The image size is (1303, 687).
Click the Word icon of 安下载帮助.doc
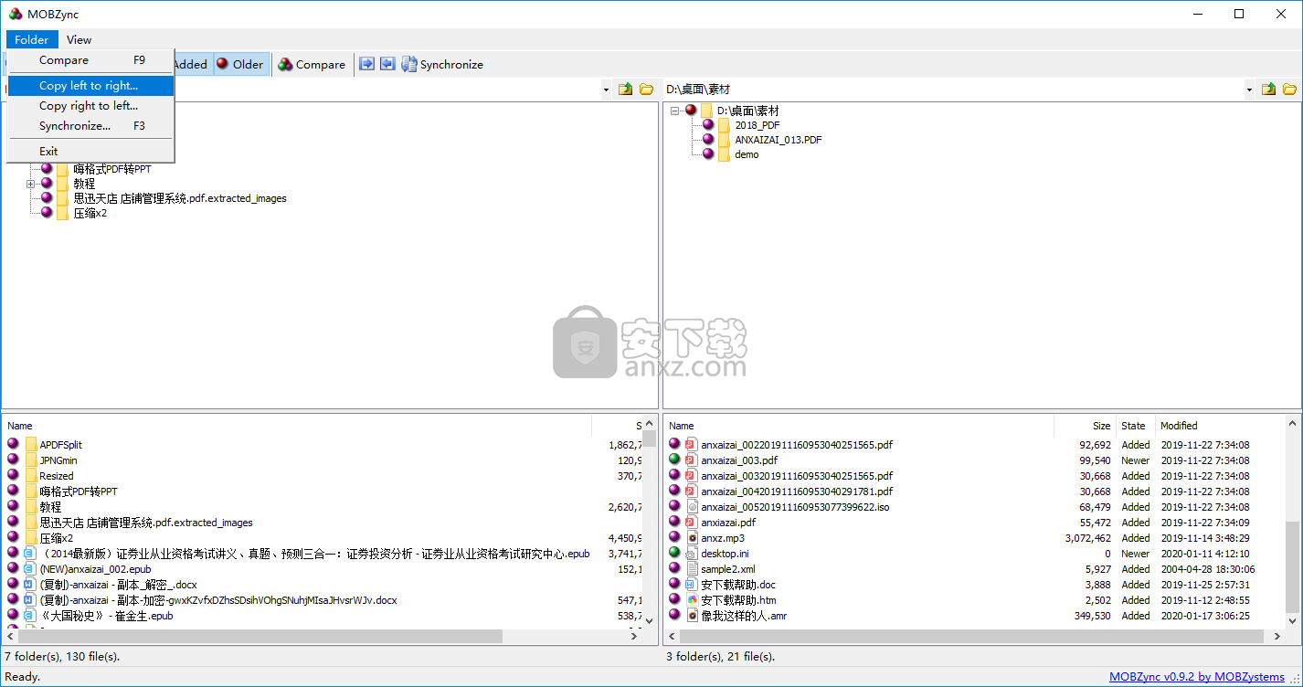(x=691, y=585)
